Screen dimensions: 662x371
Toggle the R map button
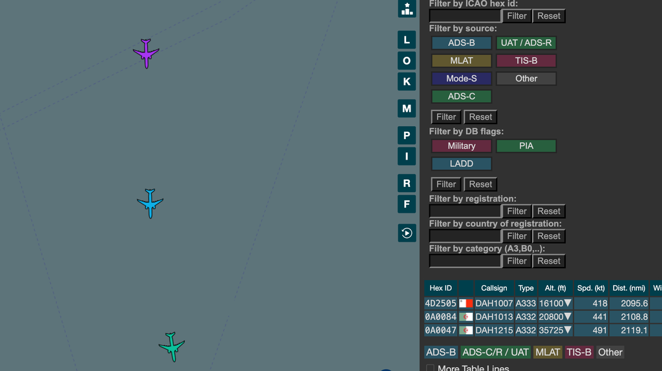407,183
